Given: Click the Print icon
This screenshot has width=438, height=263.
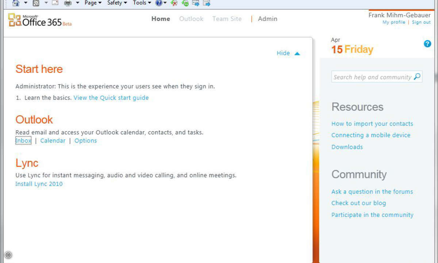Looking at the screenshot, I should 68,3.
